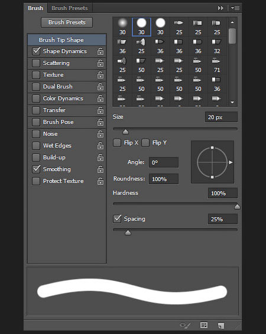Viewport: 266px width, 334px height.
Task: Click the lock icon next to Shape Dynamics
Action: coord(100,51)
